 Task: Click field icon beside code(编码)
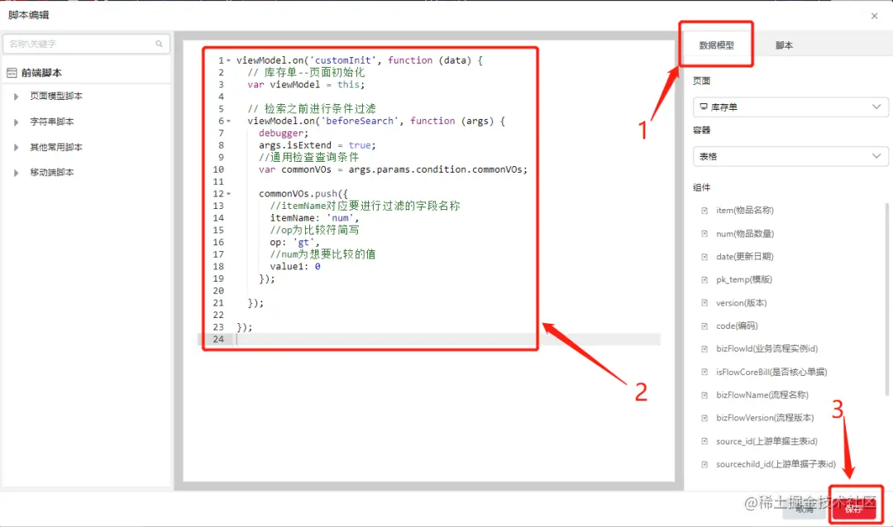click(704, 326)
